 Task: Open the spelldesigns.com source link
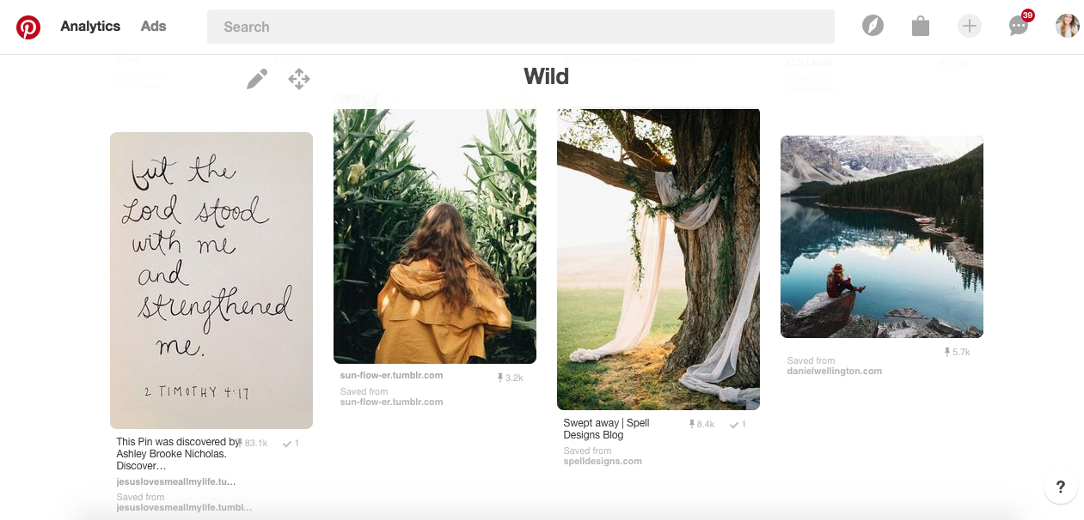pos(603,461)
